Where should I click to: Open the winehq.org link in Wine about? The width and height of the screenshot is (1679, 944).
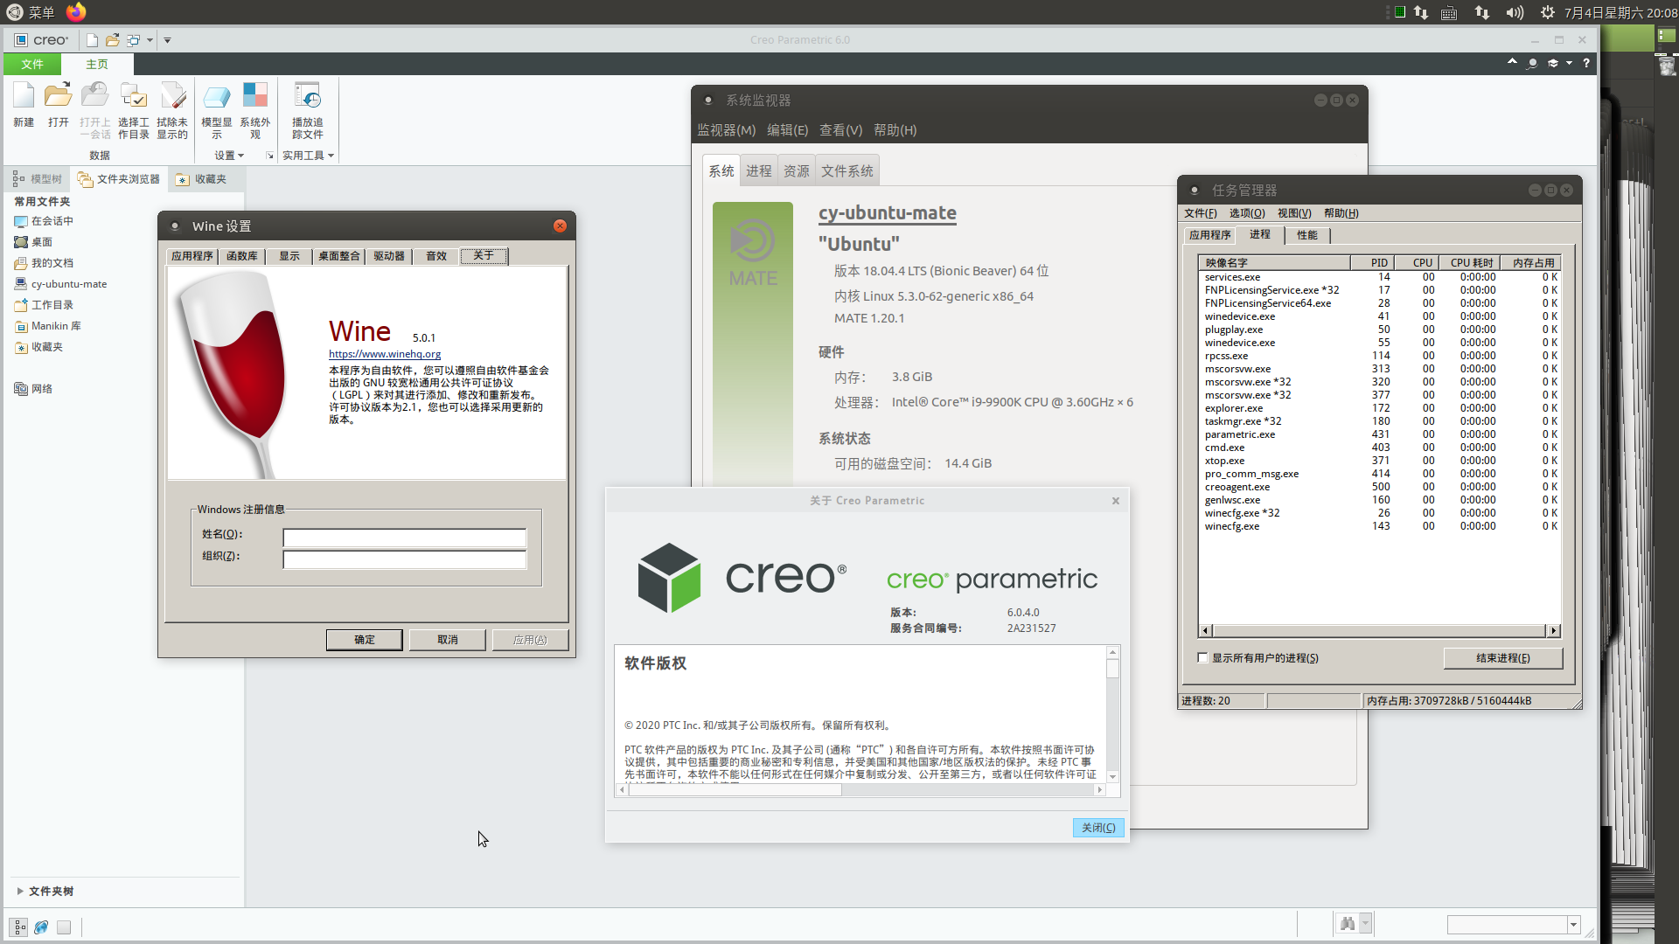[385, 354]
